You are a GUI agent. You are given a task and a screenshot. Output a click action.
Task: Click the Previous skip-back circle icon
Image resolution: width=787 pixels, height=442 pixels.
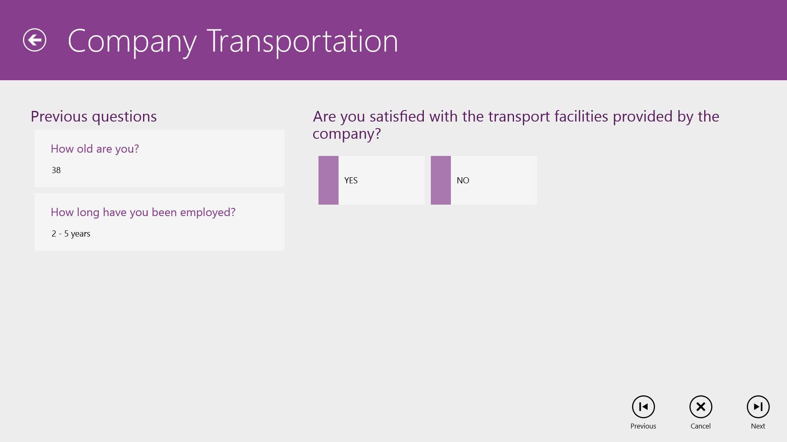coord(643,407)
